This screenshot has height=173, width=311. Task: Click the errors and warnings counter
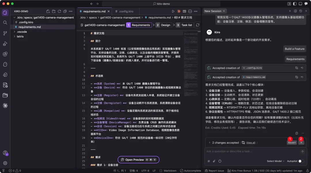(15, 171)
